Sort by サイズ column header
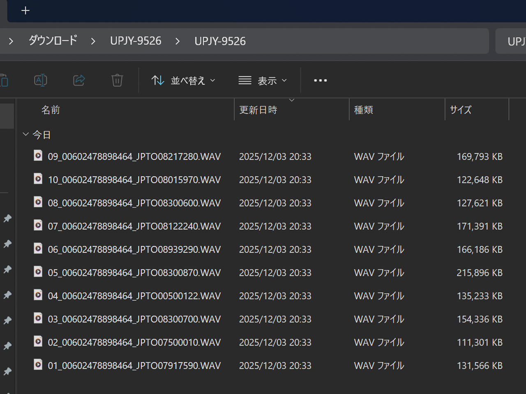The image size is (526, 394). click(x=460, y=110)
